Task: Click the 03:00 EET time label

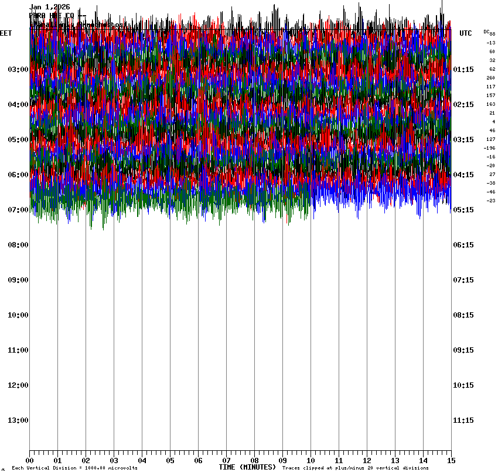Action: 18,70
